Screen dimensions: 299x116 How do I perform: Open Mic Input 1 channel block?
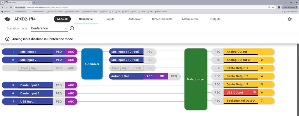[35, 52]
